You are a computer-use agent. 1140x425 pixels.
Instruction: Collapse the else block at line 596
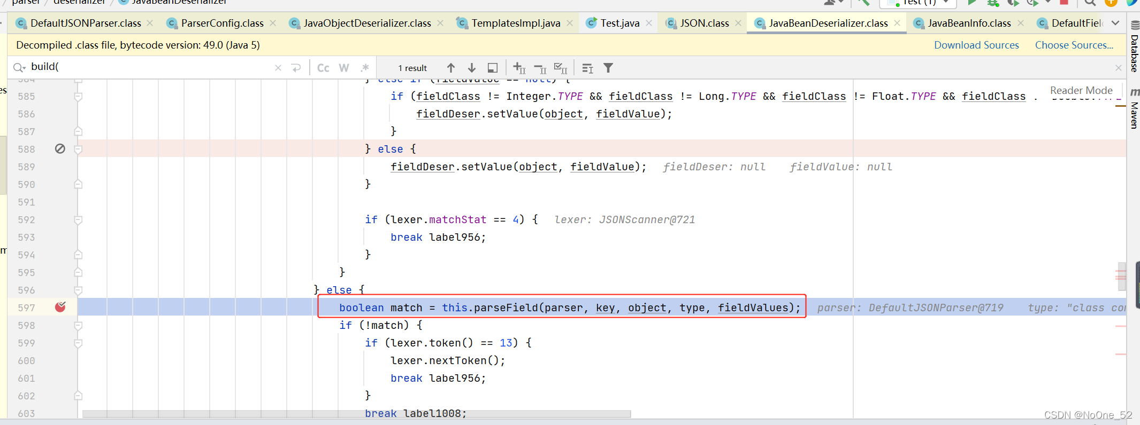click(78, 290)
